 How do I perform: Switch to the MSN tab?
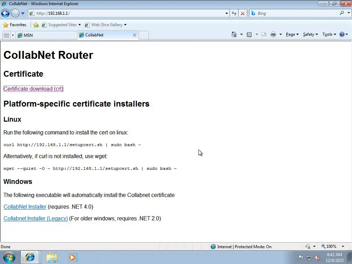[x=46, y=35]
